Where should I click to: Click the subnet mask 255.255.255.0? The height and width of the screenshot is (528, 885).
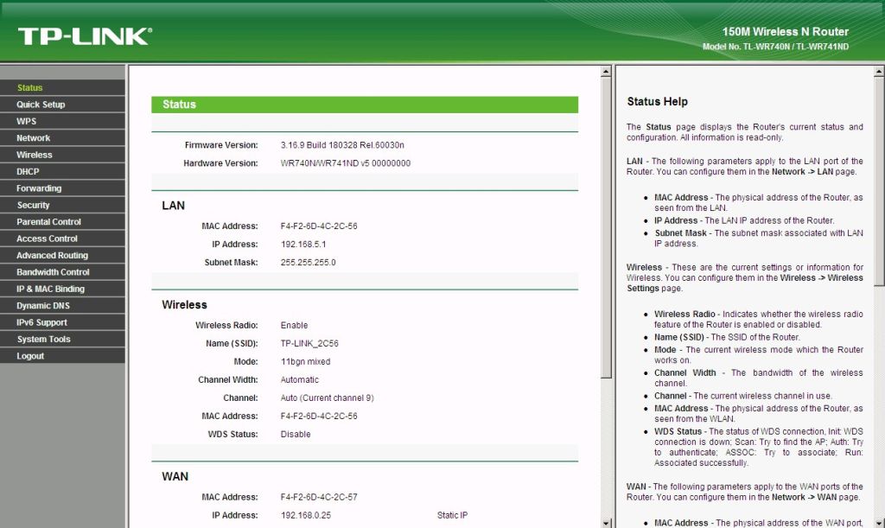[309, 263]
